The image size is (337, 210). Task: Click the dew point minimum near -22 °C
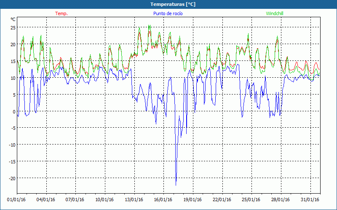pyautogui.click(x=176, y=185)
